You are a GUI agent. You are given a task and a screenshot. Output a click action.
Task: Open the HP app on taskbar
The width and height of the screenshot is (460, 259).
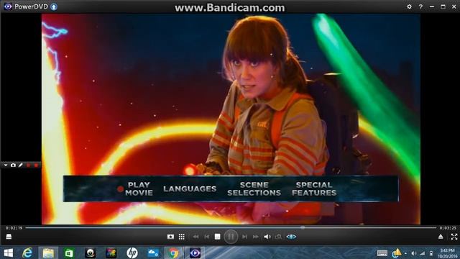tap(132, 253)
